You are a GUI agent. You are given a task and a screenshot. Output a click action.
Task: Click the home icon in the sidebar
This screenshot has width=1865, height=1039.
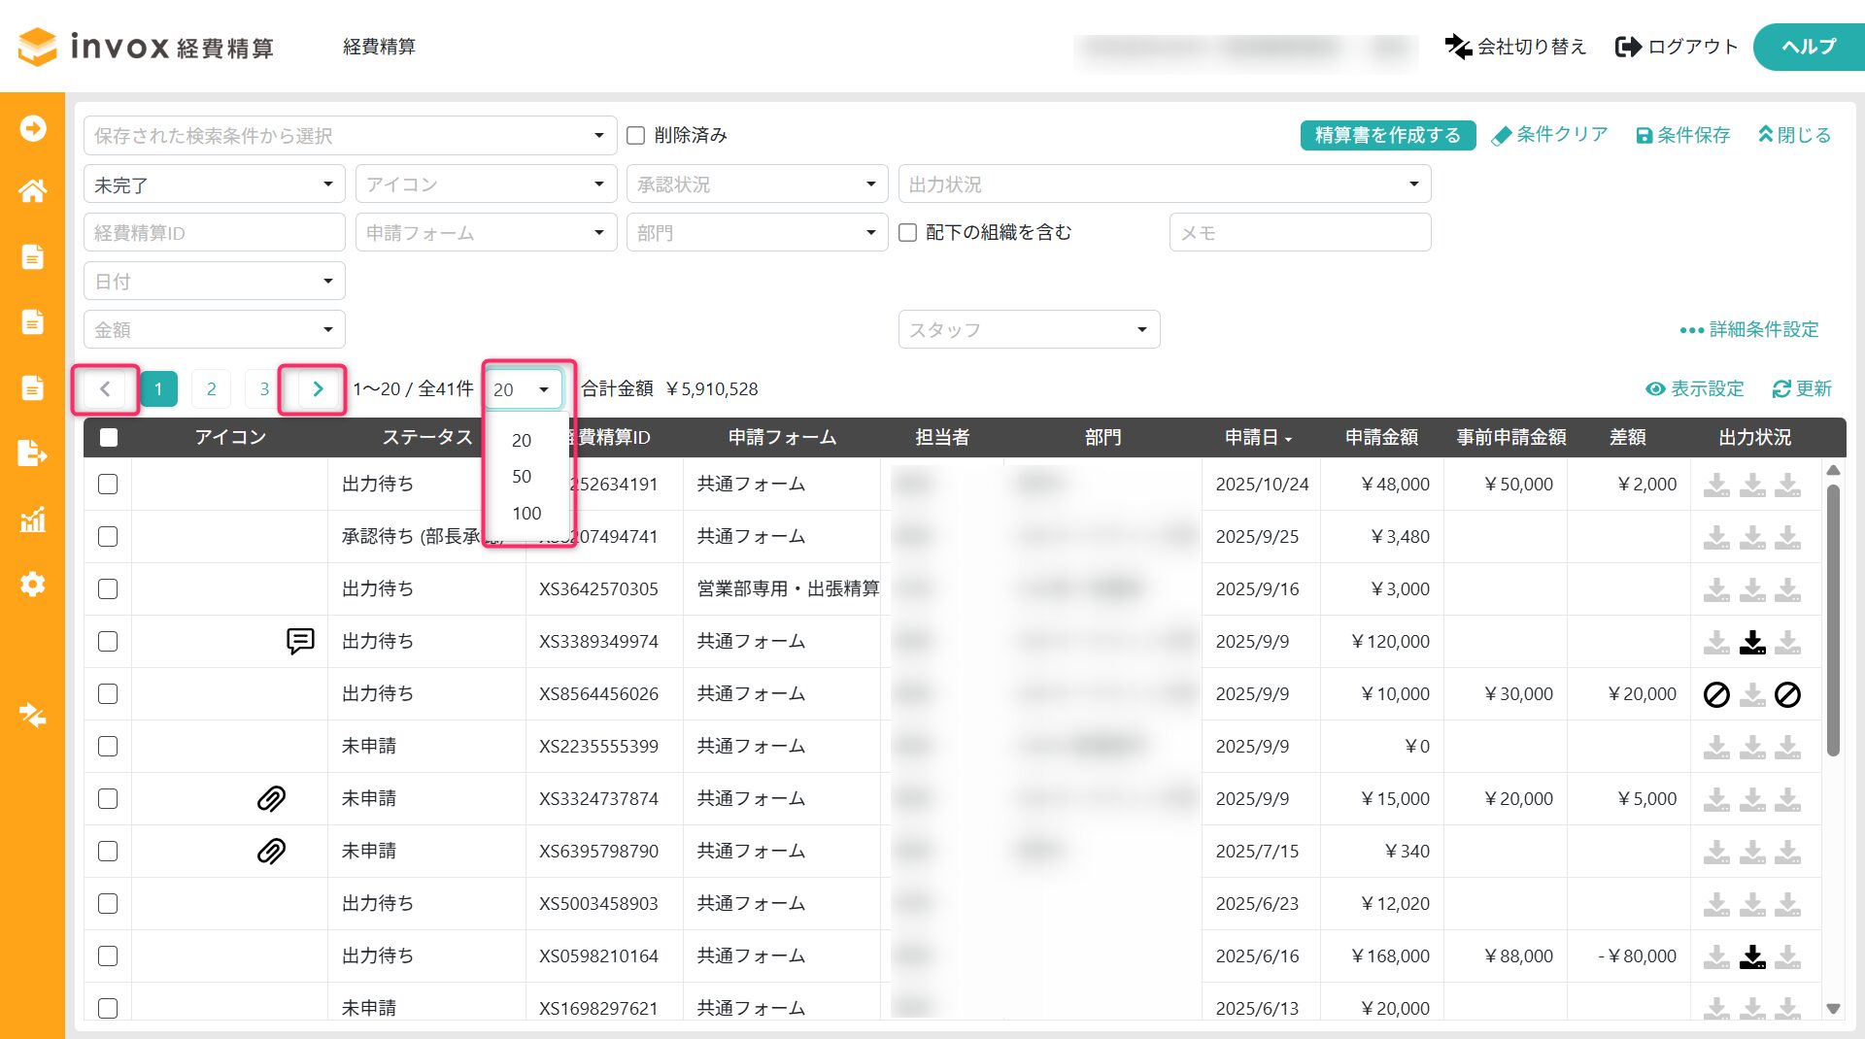(x=32, y=191)
